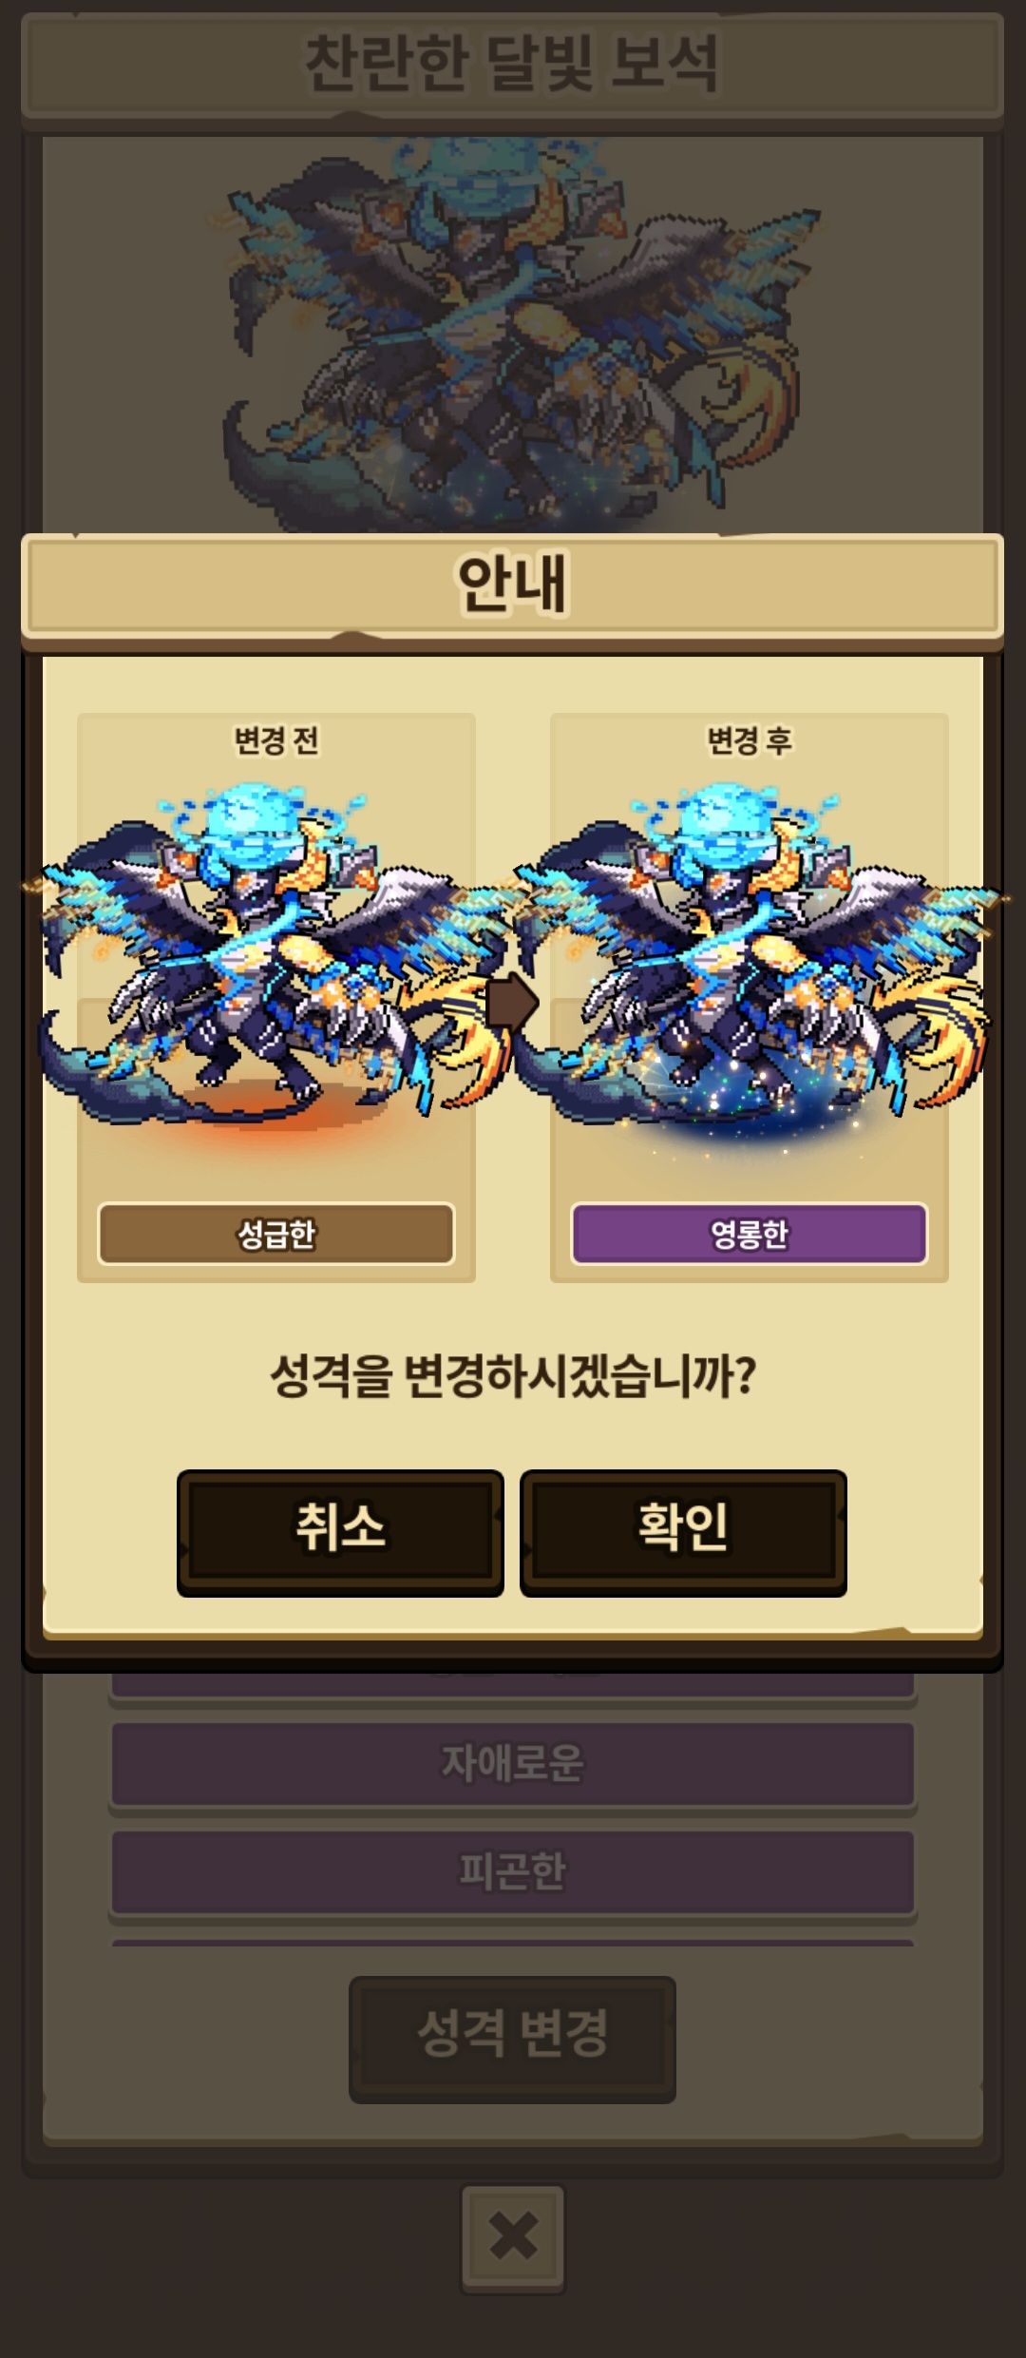Viewport: 1026px width, 2358px height.
Task: Tap the 찬란한 달빛 보석 title bar
Action: point(513,65)
